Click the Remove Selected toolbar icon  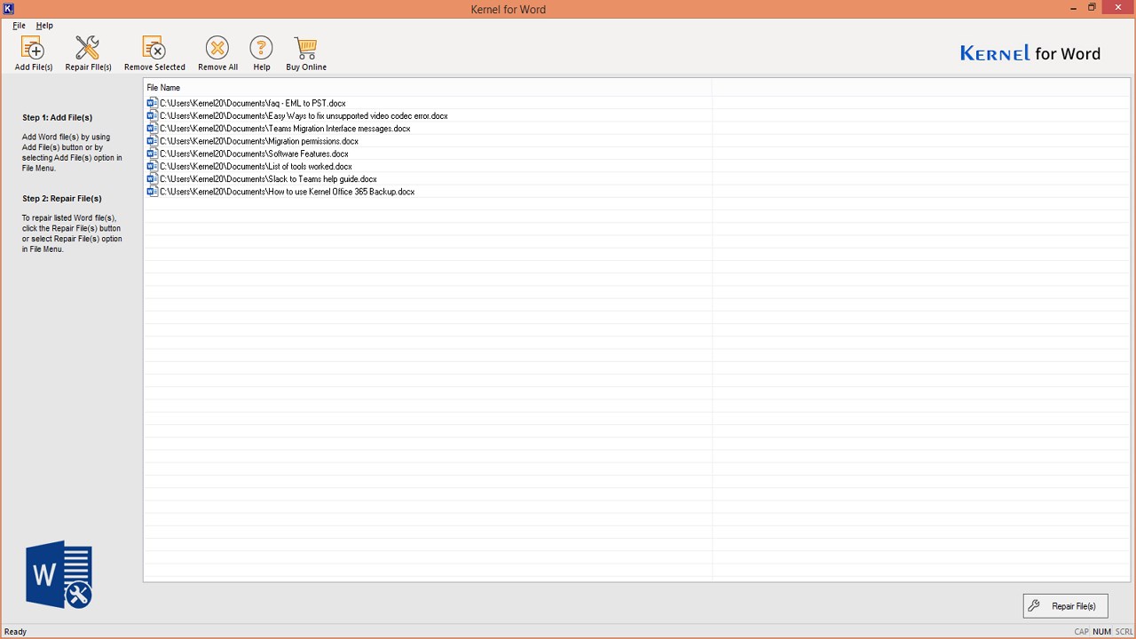154,53
